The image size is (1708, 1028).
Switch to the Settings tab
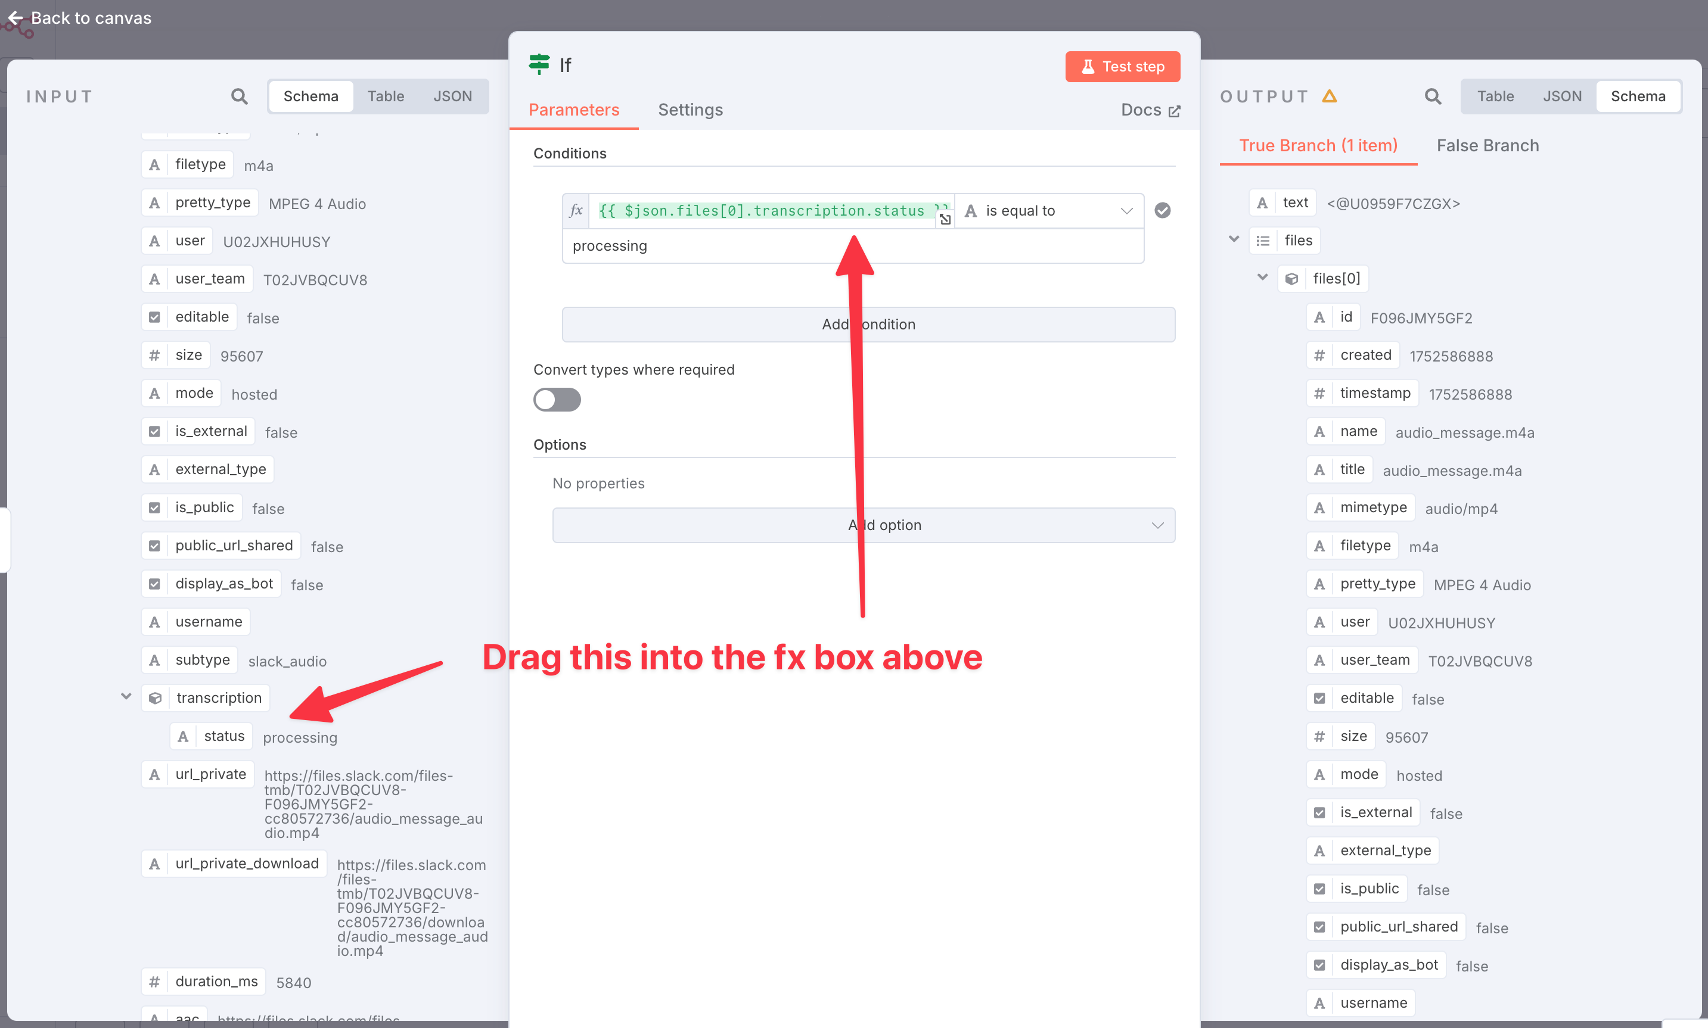pyautogui.click(x=690, y=110)
